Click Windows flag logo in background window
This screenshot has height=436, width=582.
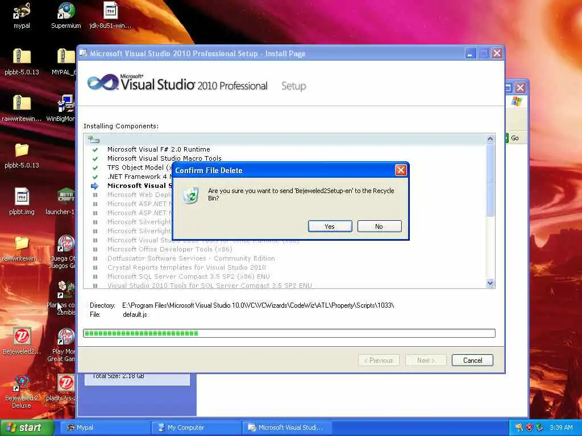pos(516,101)
